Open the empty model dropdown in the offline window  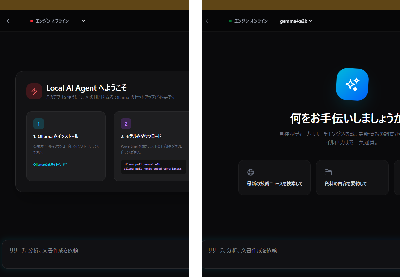84,21
